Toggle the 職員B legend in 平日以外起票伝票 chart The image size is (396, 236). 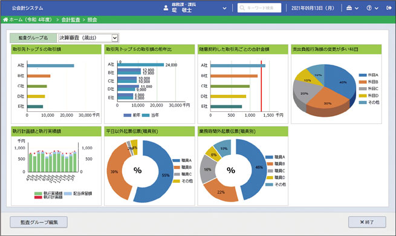pos(183,167)
